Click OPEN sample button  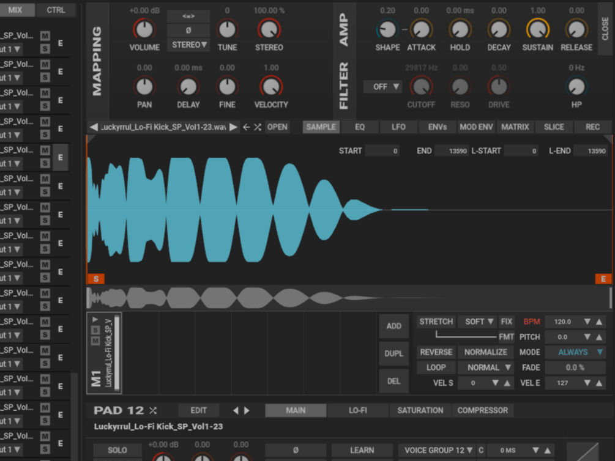pos(277,127)
